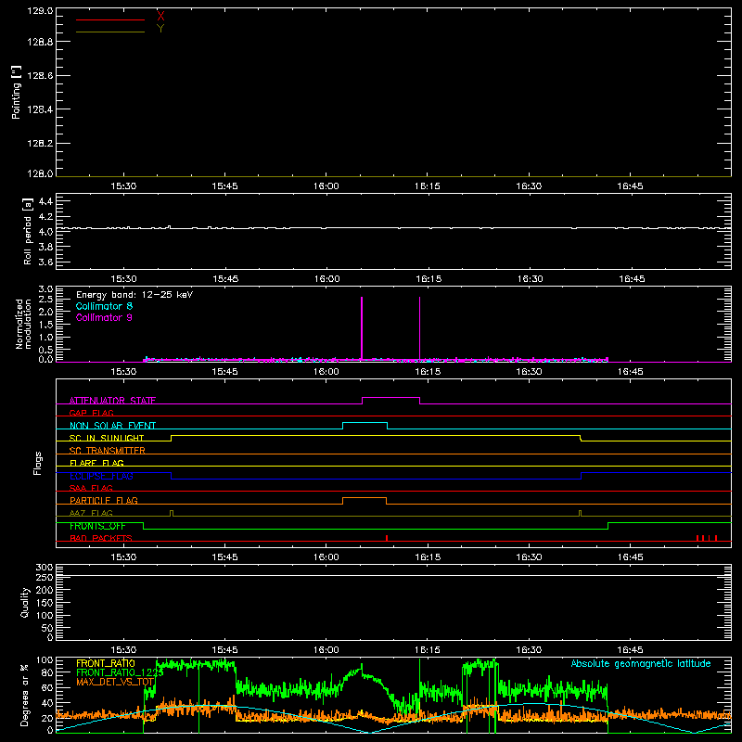The width and height of the screenshot is (742, 742).
Task: Click the Pointing axis title
Action: (x=17, y=92)
